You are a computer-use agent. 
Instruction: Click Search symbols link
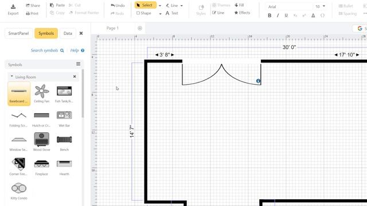[47, 50]
